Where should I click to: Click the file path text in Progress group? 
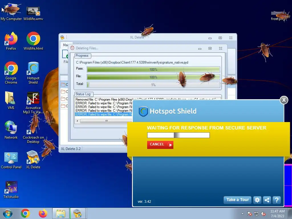point(132,62)
